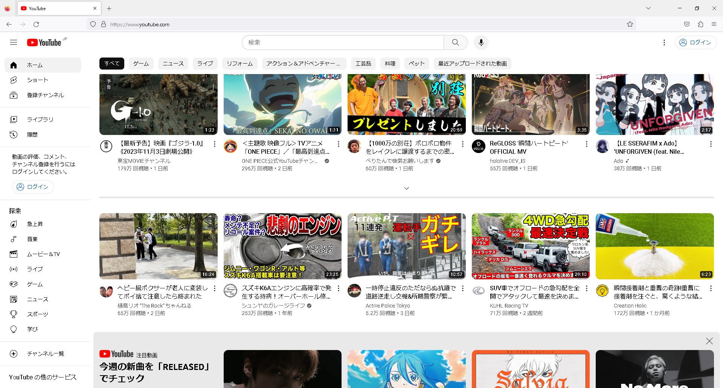Image resolution: width=723 pixels, height=388 pixels.
Task: Open a new browser tab
Action: point(109,8)
